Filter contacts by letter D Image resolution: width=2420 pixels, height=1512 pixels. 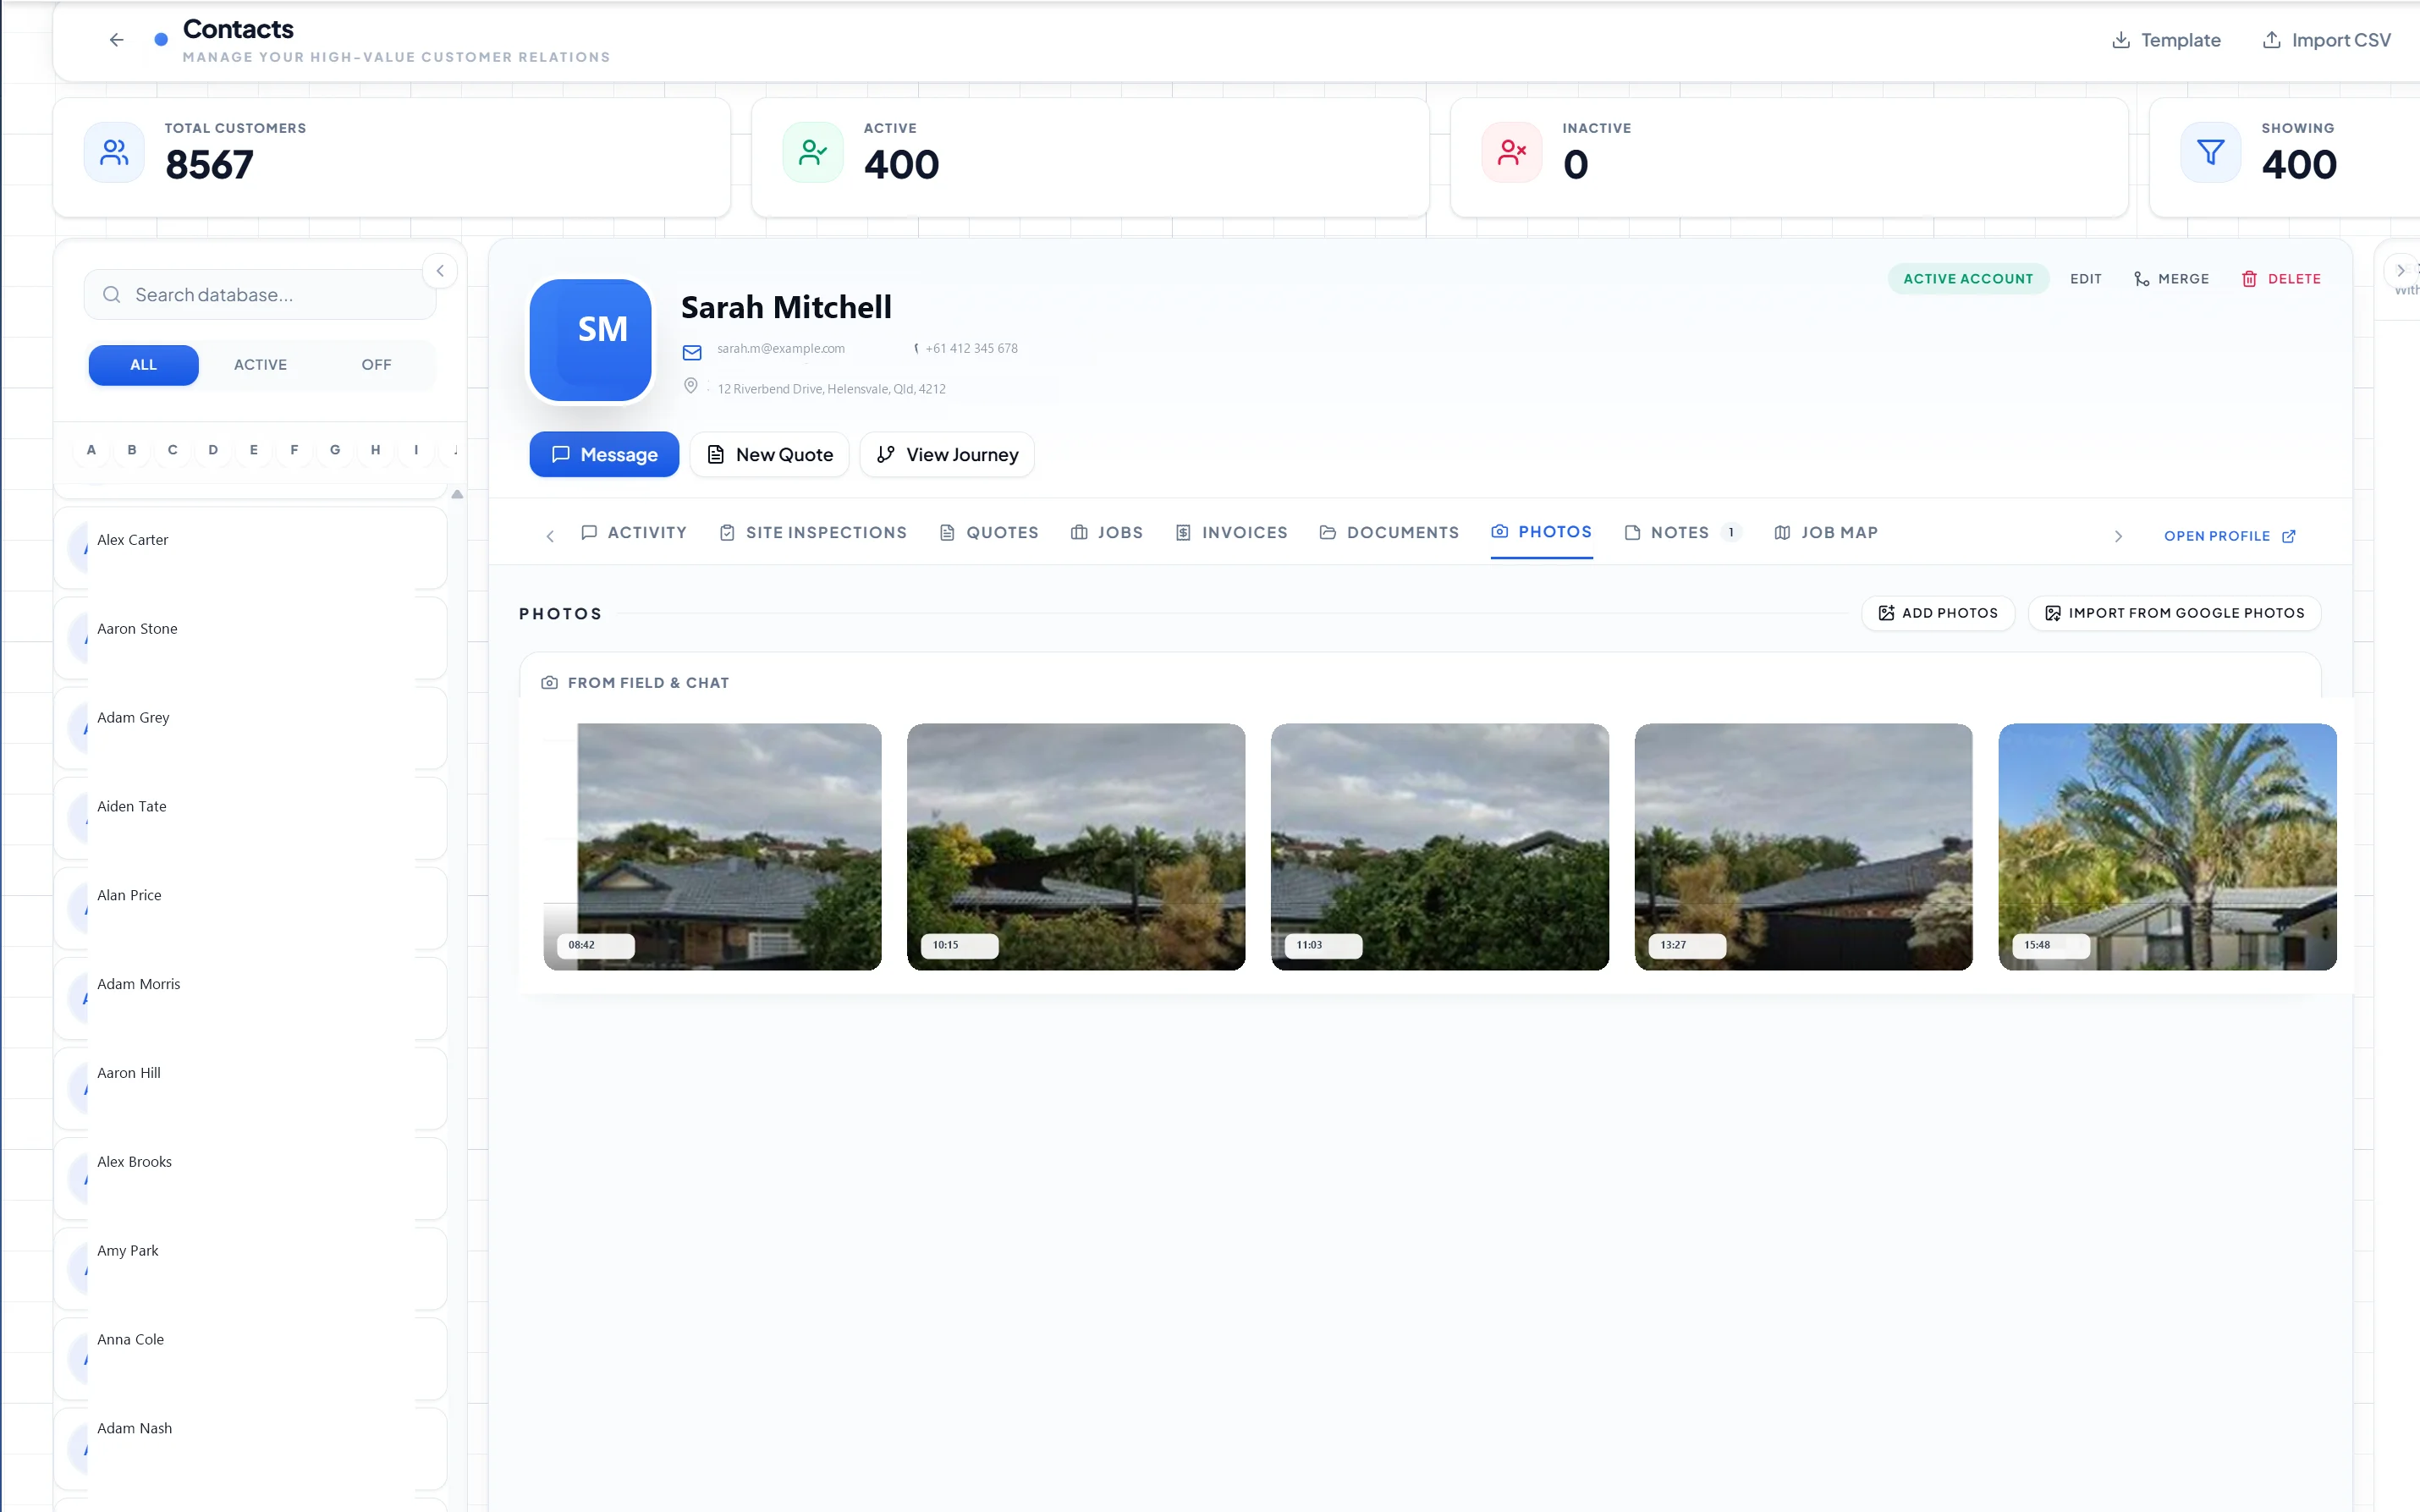coord(213,450)
